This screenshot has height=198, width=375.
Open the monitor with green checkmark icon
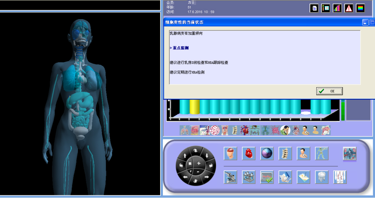(x=267, y=177)
